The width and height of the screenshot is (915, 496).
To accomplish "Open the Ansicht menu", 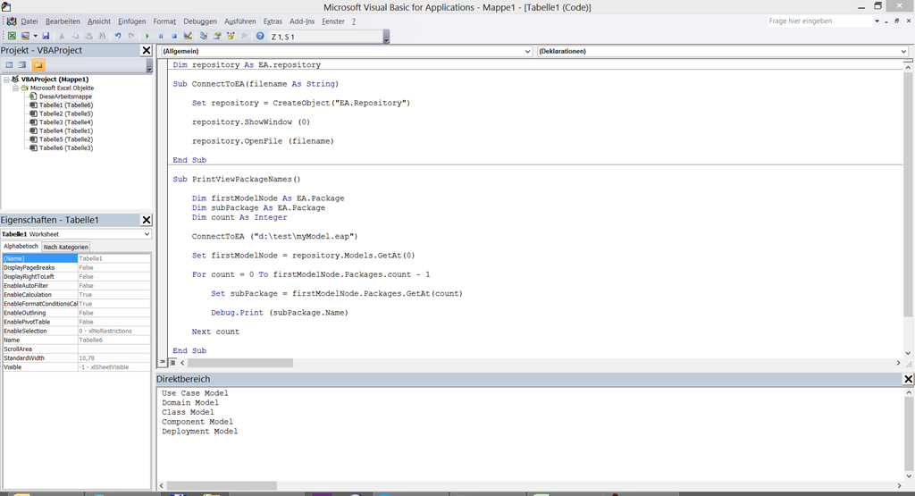I will [98, 21].
